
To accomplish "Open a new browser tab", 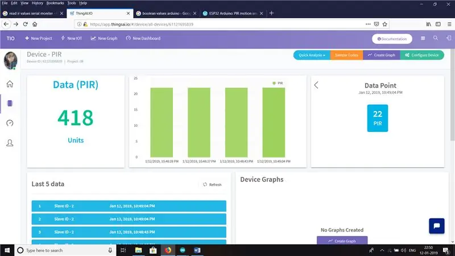I will click(271, 13).
